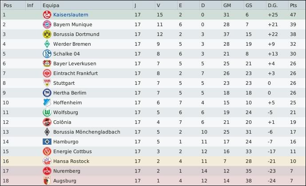This screenshot has height=186, width=306.
Task: Click the Borussia Dortmund yellow crest
Action: pyautogui.click(x=47, y=34)
